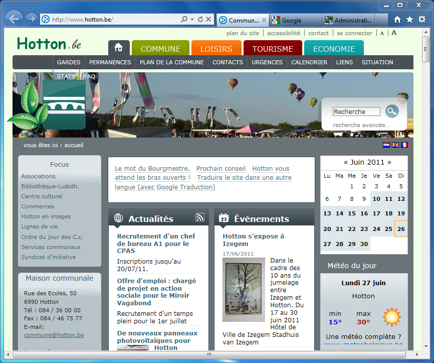The height and width of the screenshot is (363, 434).
Task: Open the TOURISME navigation tab
Action: pyautogui.click(x=273, y=49)
